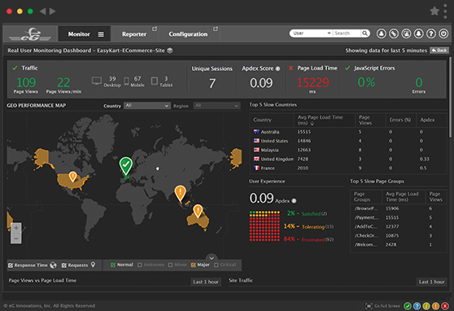Click the Tolerating (15) legend link
This screenshot has width=454, height=311.
317,227
